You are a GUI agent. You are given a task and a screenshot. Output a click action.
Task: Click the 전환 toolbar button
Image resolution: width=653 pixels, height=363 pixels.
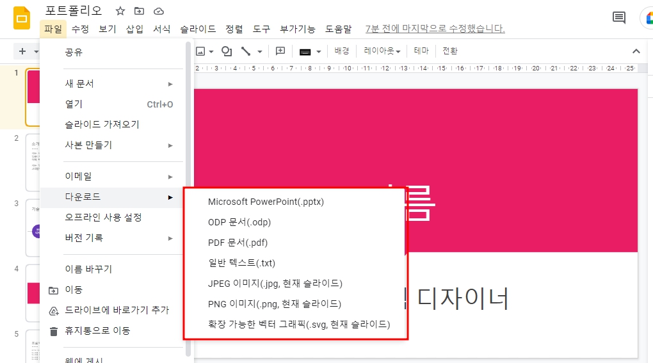click(x=450, y=51)
